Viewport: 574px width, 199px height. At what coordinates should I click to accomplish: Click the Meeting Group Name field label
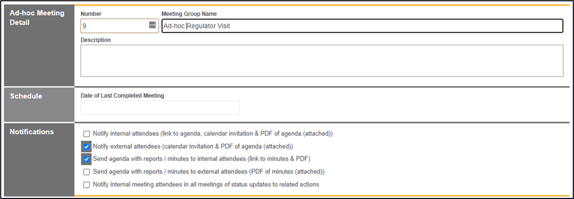coord(189,14)
